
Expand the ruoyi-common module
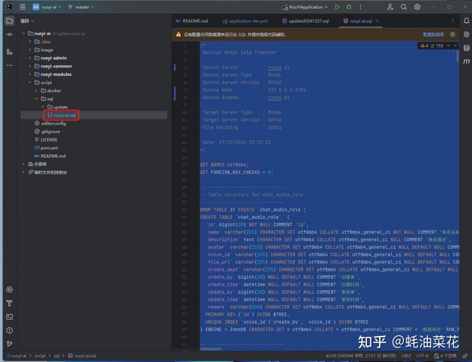pyautogui.click(x=30, y=66)
